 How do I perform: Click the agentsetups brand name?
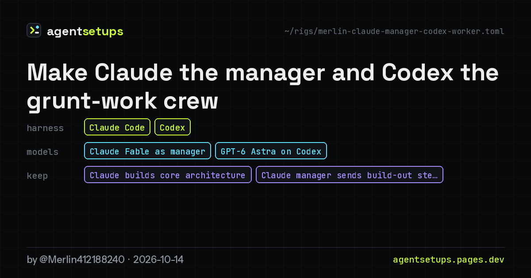85,31
